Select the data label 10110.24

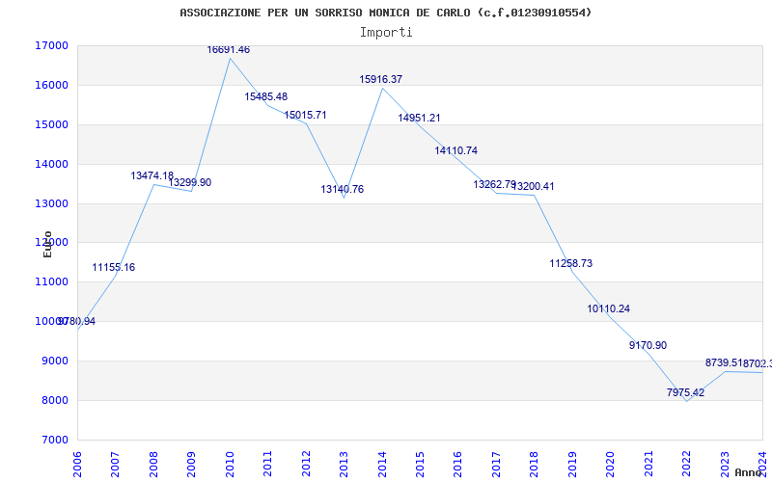tap(608, 308)
